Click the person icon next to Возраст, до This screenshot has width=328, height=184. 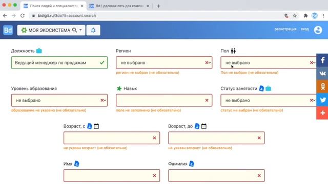click(197, 126)
